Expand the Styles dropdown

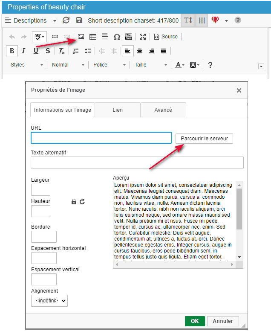point(26,65)
